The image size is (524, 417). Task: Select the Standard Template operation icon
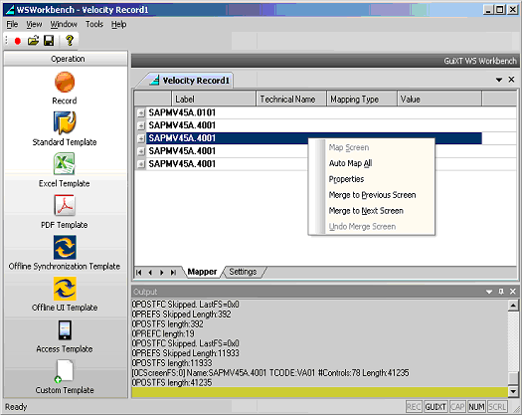[x=65, y=122]
